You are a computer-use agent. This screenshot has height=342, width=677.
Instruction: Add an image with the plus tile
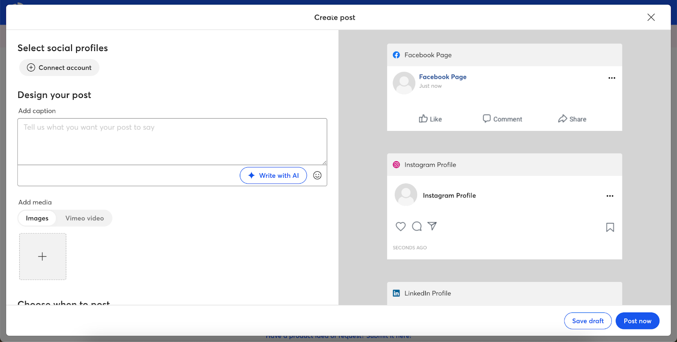(43, 257)
